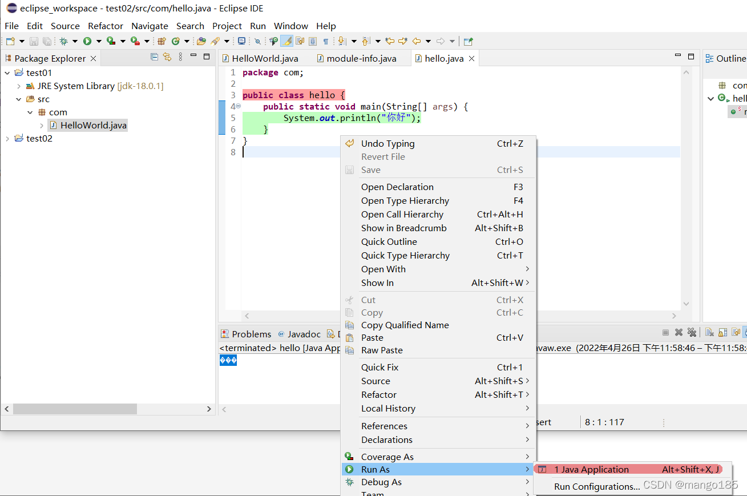Open the Coverage button dropdown arrow
The image size is (747, 496).
click(x=122, y=41)
